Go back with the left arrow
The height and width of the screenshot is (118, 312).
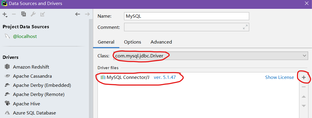click(77, 14)
